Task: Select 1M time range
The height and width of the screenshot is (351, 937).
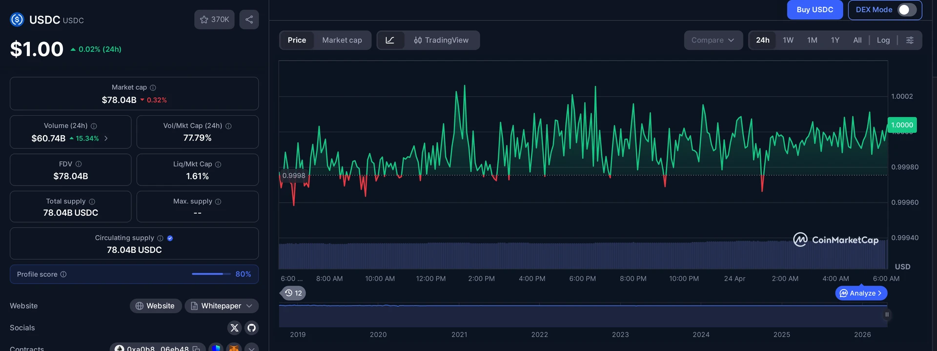Action: point(812,40)
